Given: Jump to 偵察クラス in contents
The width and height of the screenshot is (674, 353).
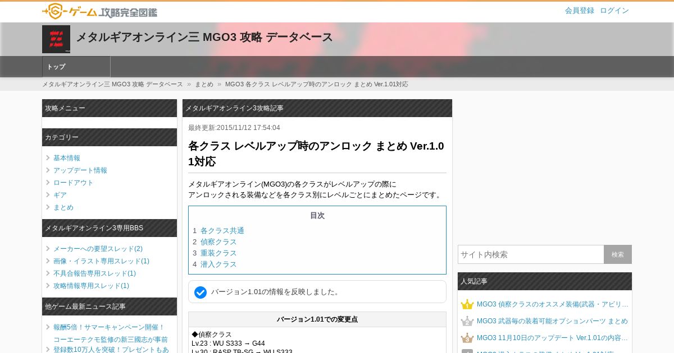Looking at the screenshot, I should 218,242.
